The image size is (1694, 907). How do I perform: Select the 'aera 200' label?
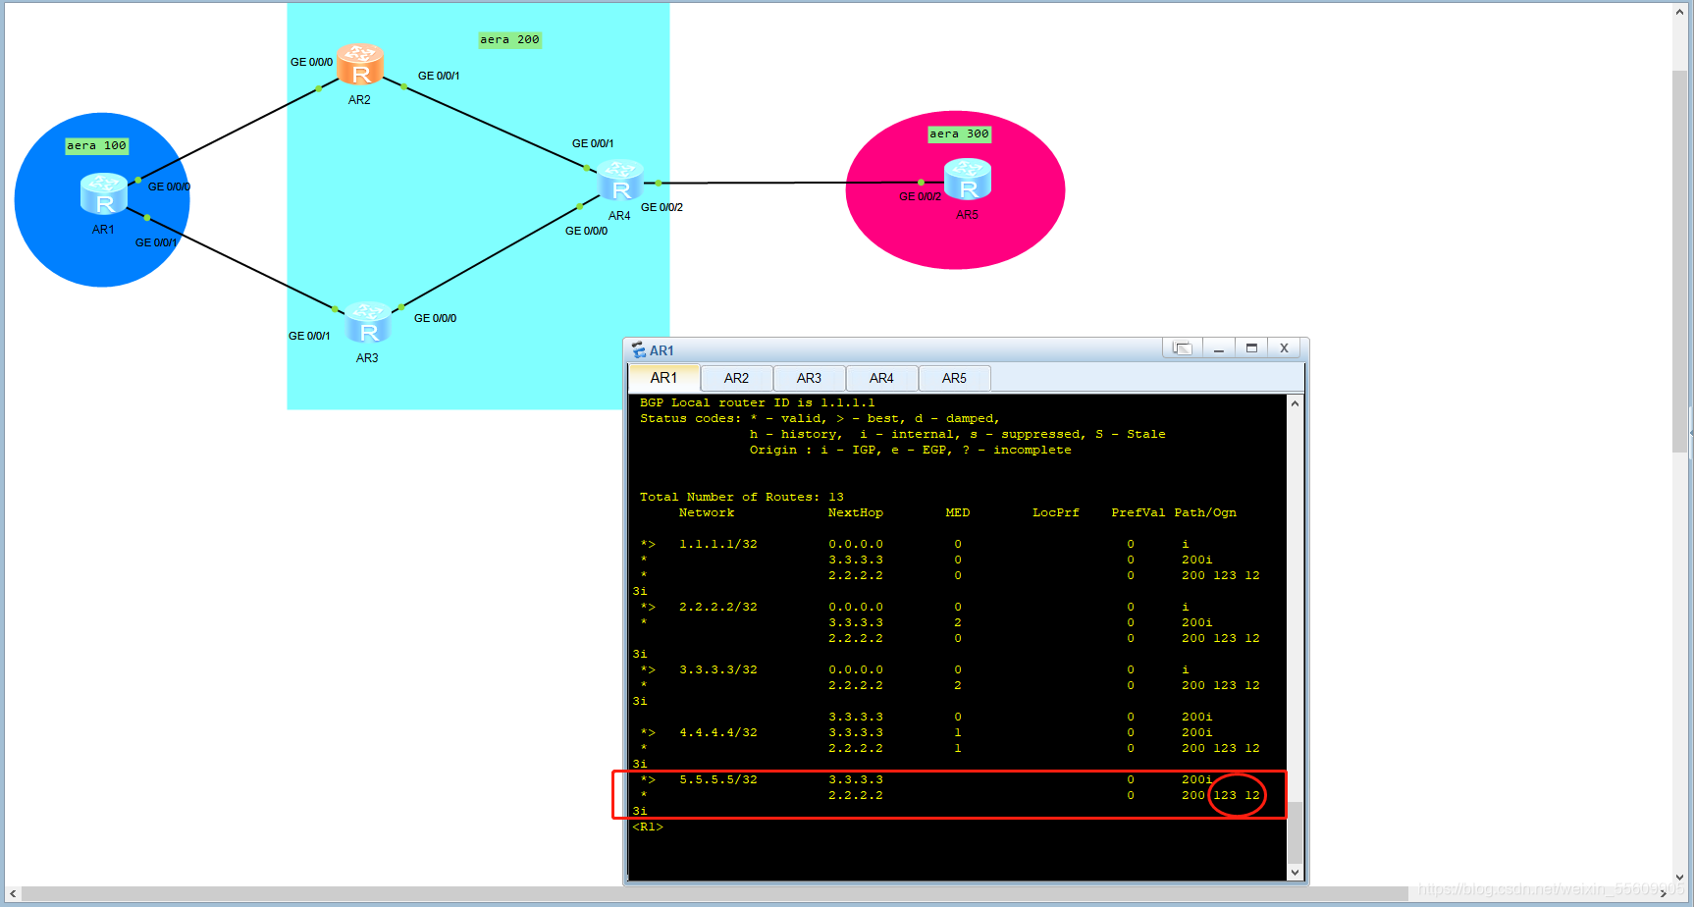pos(509,39)
